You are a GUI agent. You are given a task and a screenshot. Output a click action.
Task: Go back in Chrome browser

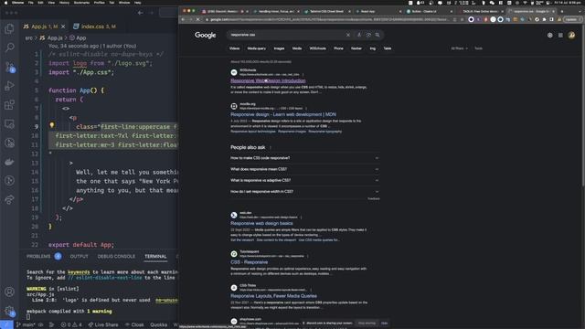point(183,19)
